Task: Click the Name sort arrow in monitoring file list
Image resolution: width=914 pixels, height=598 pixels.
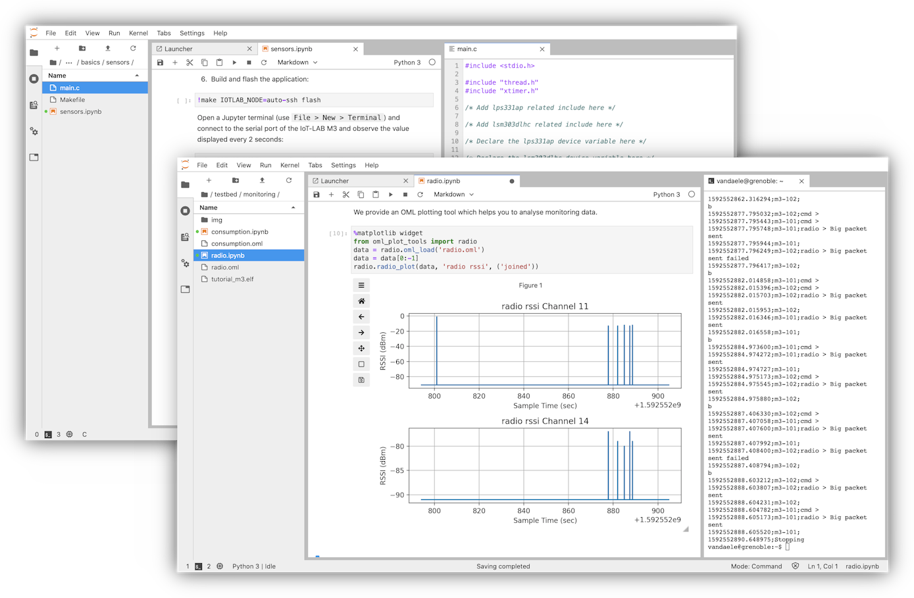Action: pos(293,208)
